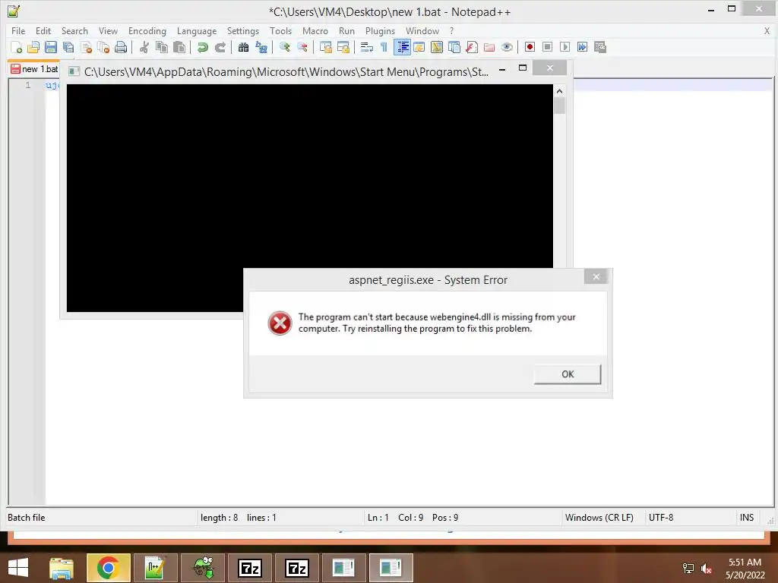This screenshot has height=583, width=778.
Task: Click the Cut scissors icon
Action: click(x=144, y=47)
